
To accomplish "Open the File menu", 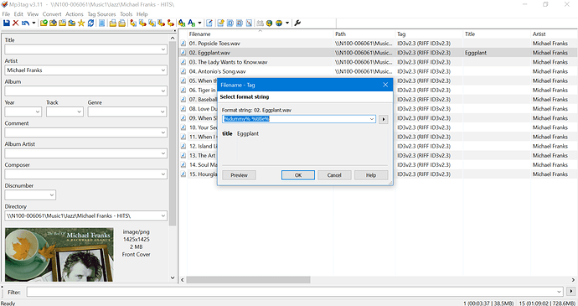I will pyautogui.click(x=6, y=14).
